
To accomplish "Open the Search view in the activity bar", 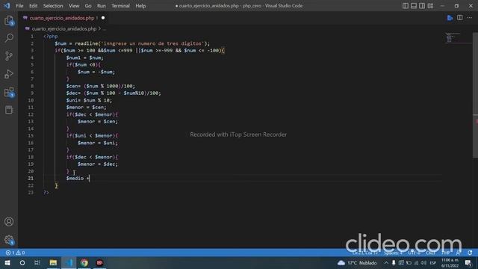I will tap(9, 38).
